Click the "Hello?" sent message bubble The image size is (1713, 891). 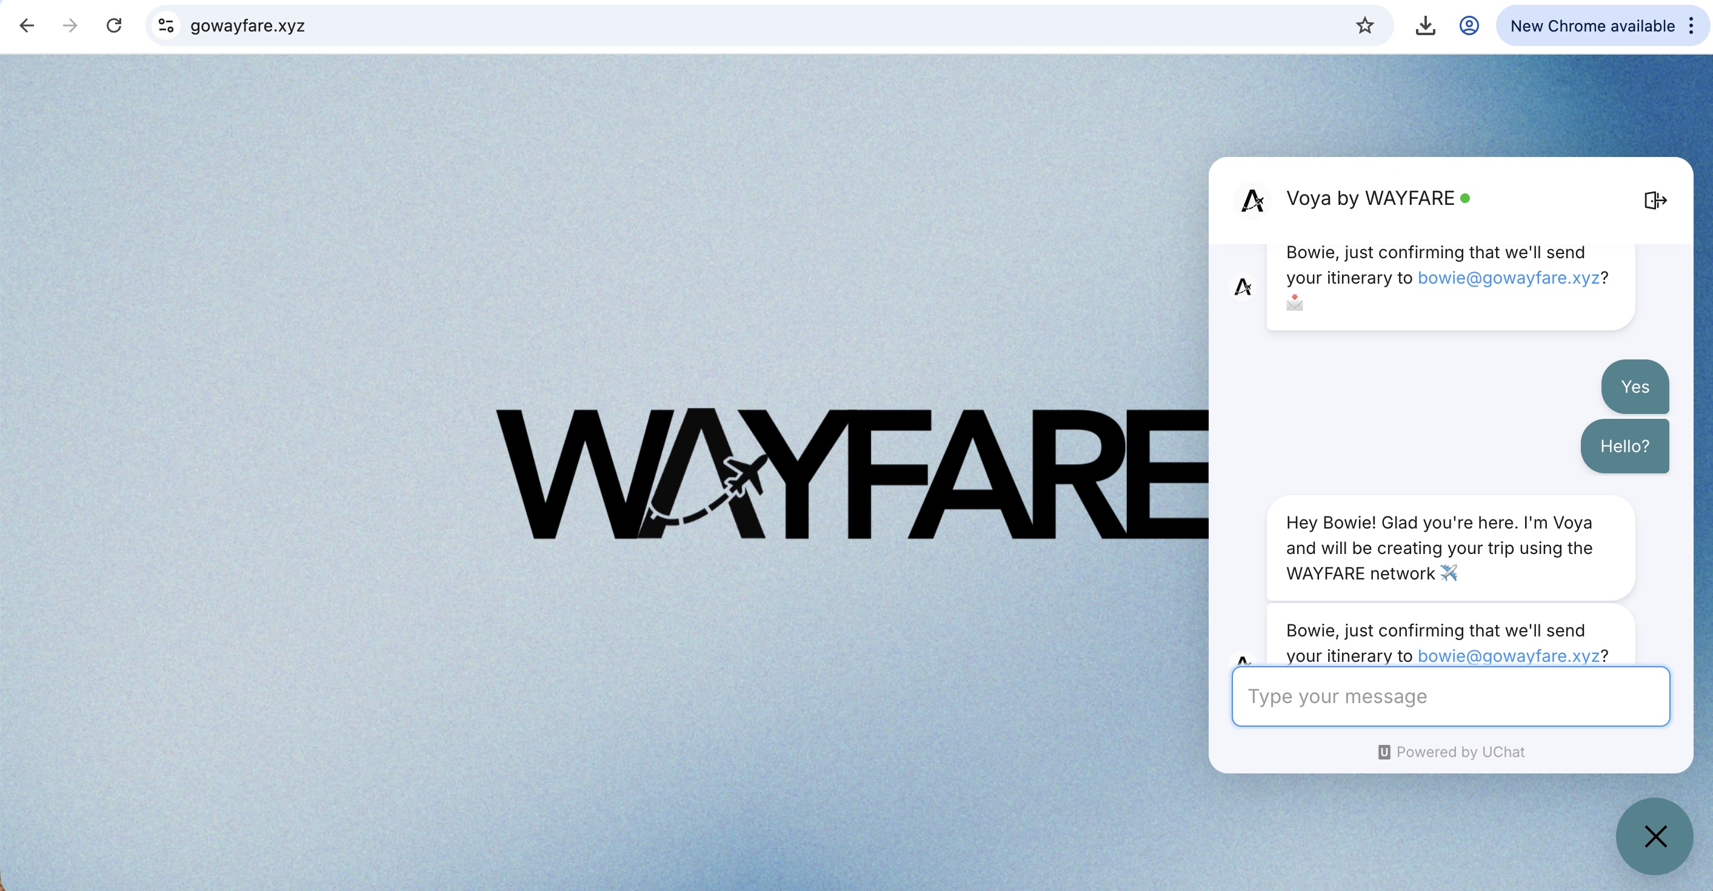(1625, 446)
